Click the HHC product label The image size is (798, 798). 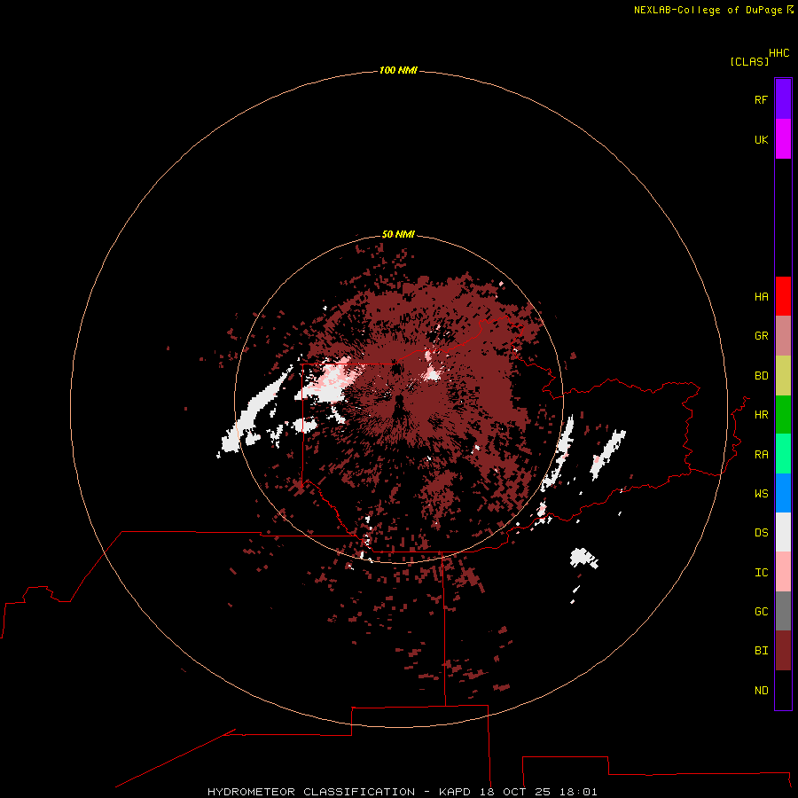point(778,52)
